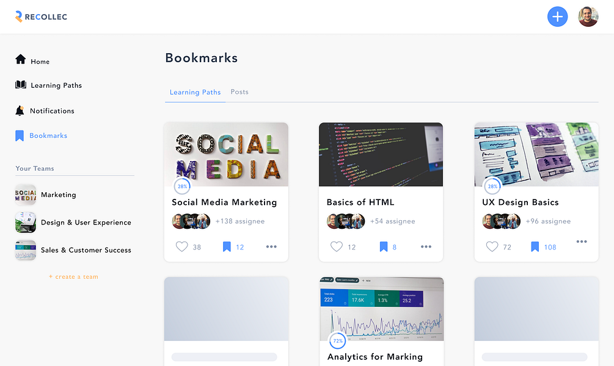The image size is (614, 366).
Task: Click the create a team link
Action: point(73,276)
